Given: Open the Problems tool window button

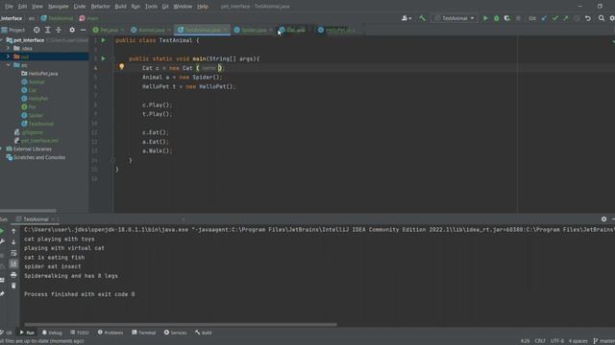Looking at the screenshot, I should [x=111, y=333].
